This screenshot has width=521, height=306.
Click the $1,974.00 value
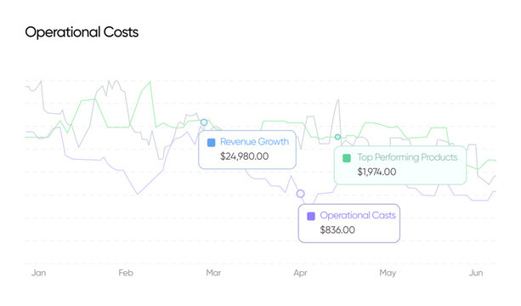tap(377, 172)
